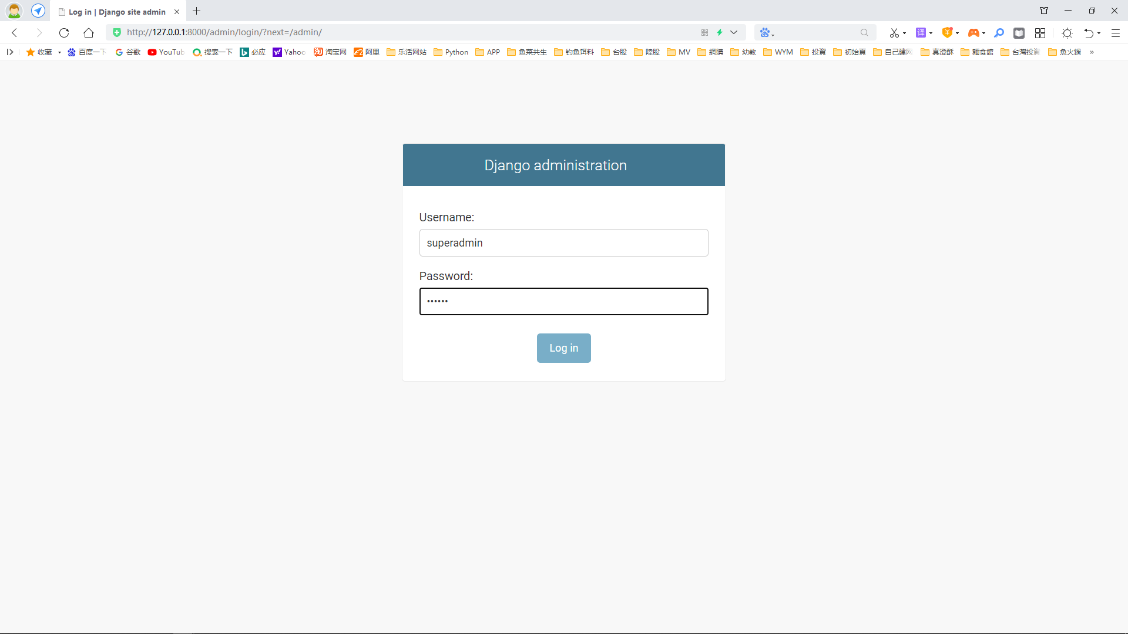Expand the undo closed-tab dropdown

(1099, 33)
